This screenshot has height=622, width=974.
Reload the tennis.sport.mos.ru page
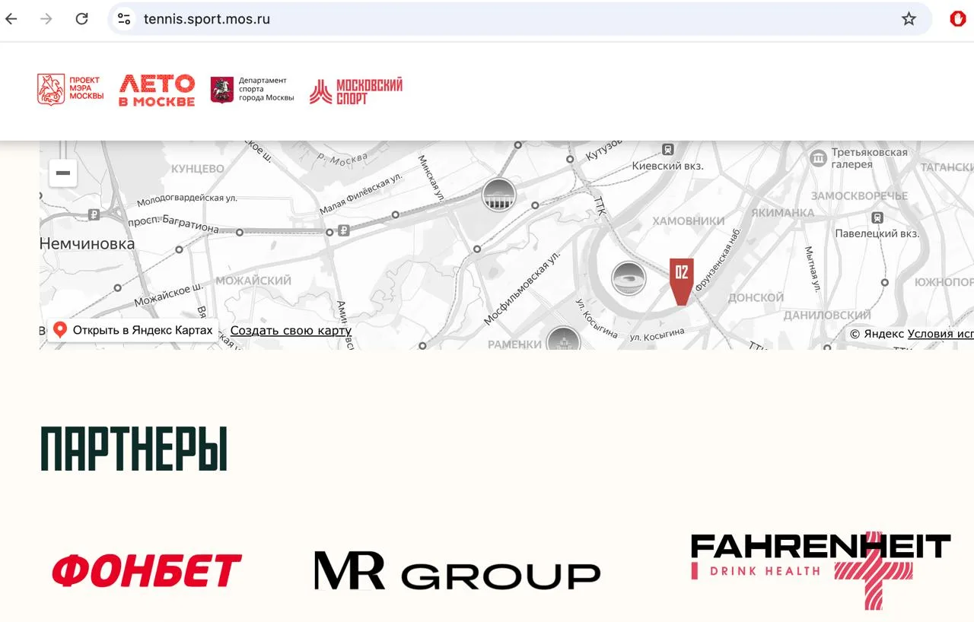tap(82, 19)
